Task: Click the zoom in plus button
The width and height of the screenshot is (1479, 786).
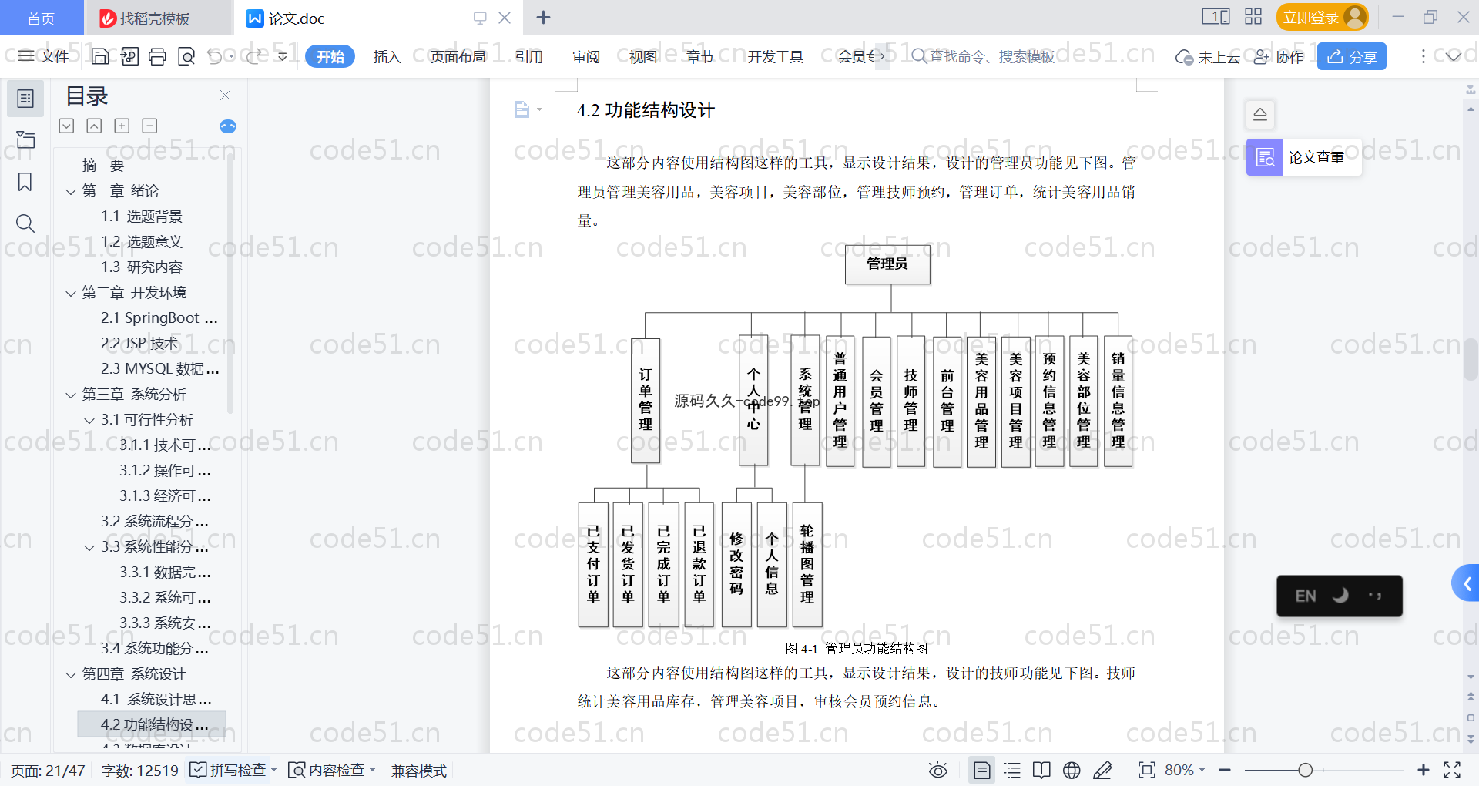Action: pos(1424,770)
